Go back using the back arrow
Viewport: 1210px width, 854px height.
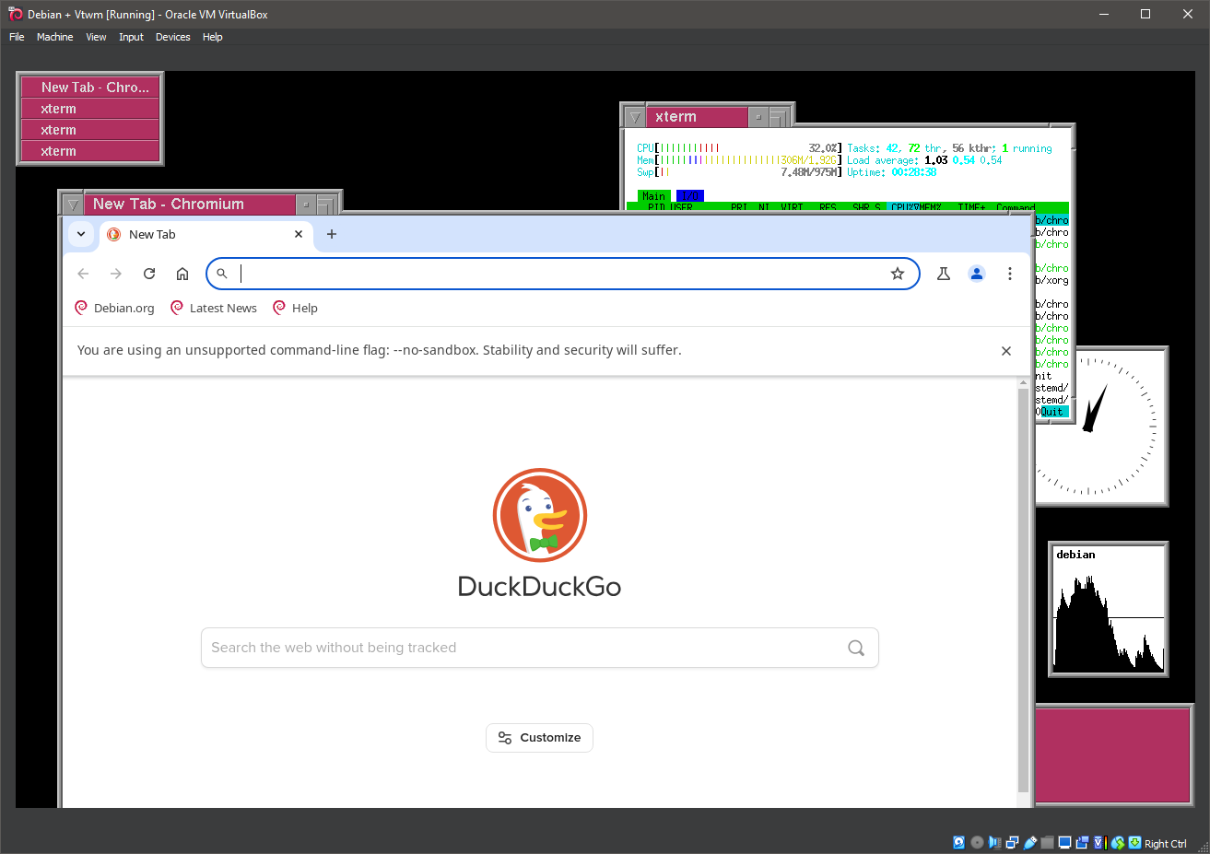click(x=83, y=274)
